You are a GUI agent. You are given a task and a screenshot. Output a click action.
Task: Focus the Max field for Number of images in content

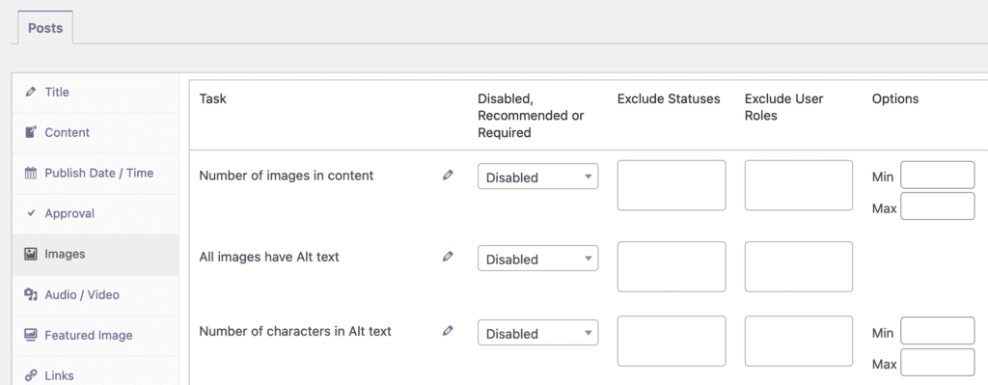938,206
